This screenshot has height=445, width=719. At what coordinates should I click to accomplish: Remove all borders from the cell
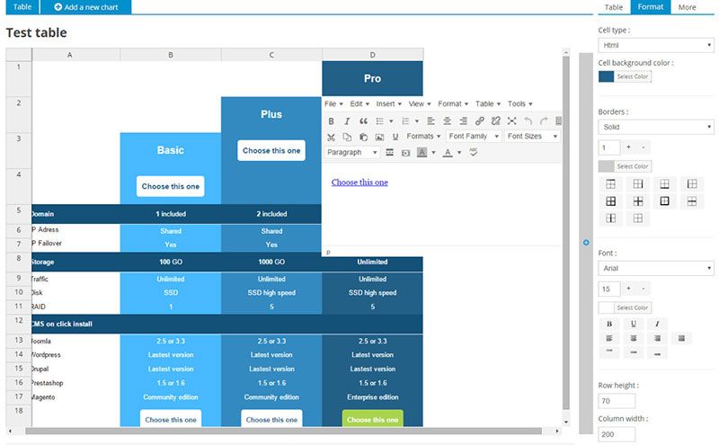point(638,218)
